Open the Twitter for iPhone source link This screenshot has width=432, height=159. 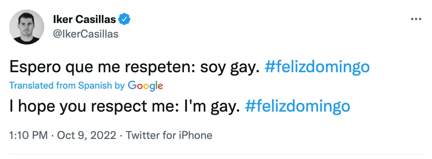coord(169,135)
